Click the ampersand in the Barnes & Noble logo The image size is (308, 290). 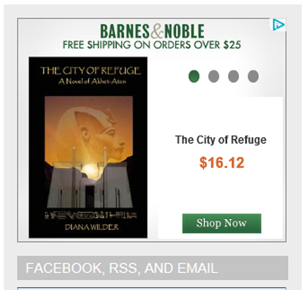pyautogui.click(x=157, y=31)
